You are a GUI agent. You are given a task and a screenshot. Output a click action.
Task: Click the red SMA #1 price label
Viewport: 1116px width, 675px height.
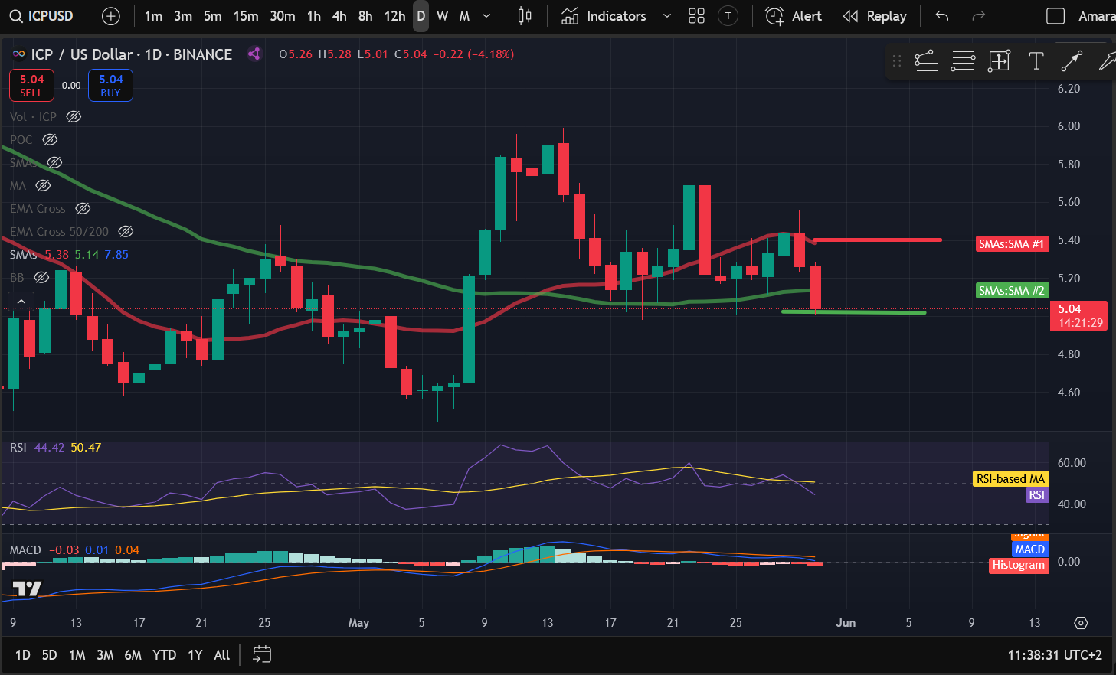pos(1011,244)
